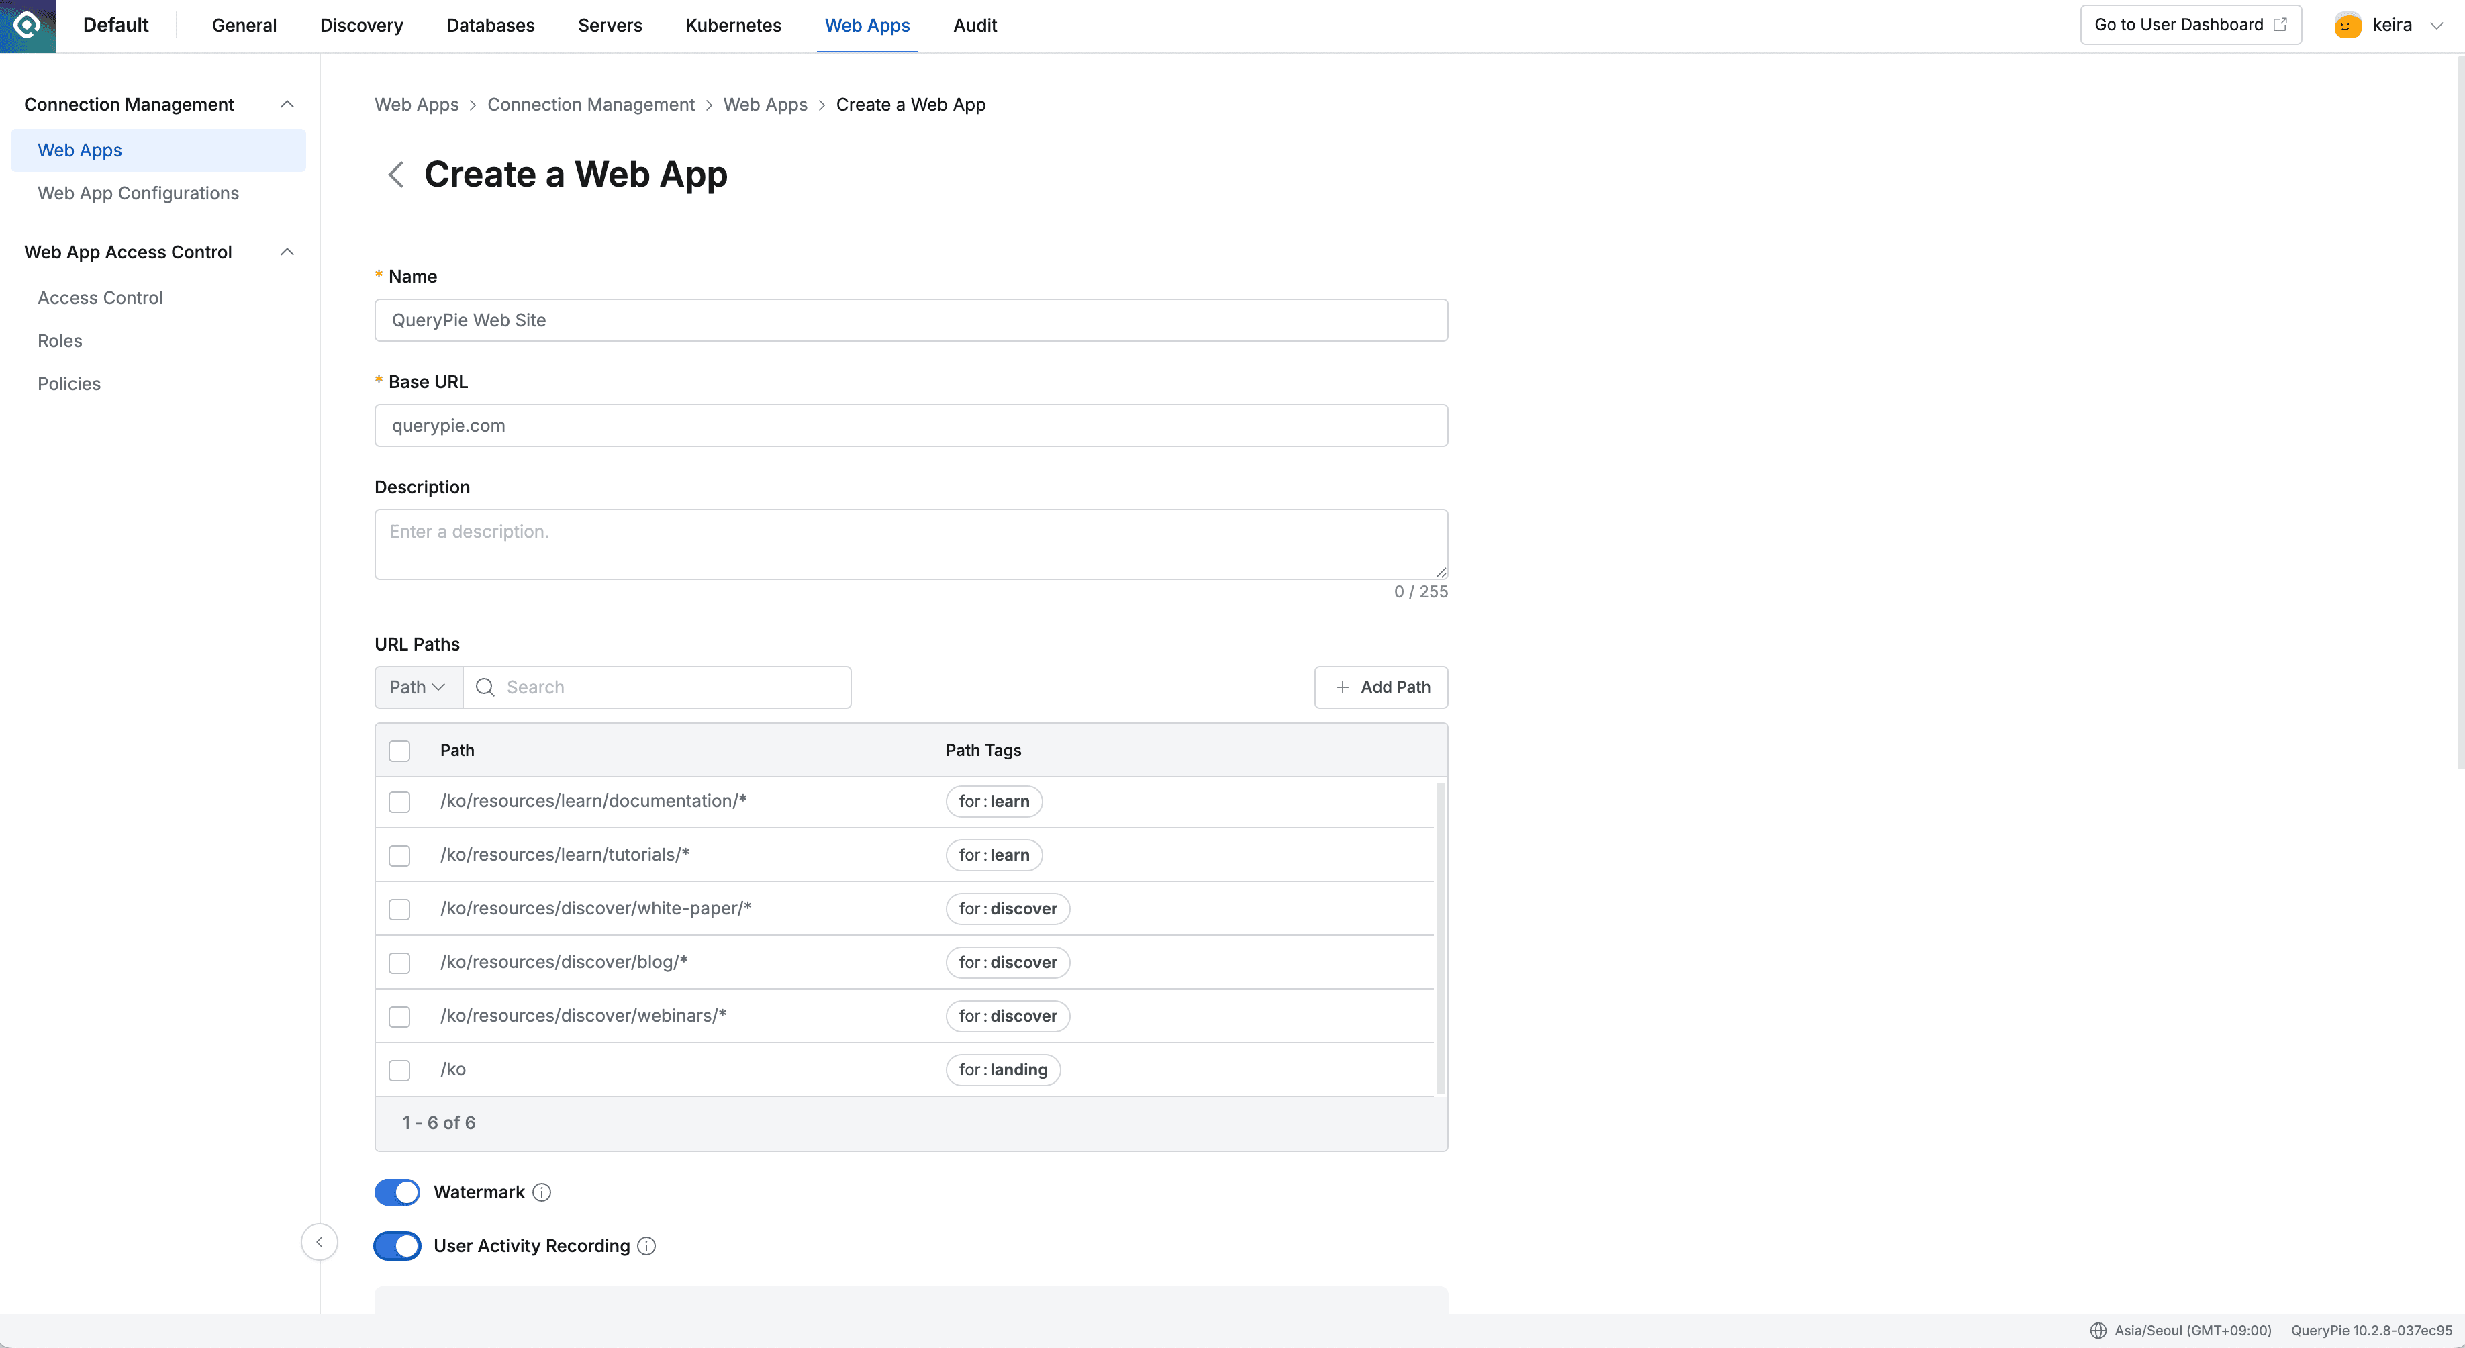Image resolution: width=2465 pixels, height=1348 pixels.
Task: Click the Go to User Dashboard button
Action: (x=2189, y=24)
